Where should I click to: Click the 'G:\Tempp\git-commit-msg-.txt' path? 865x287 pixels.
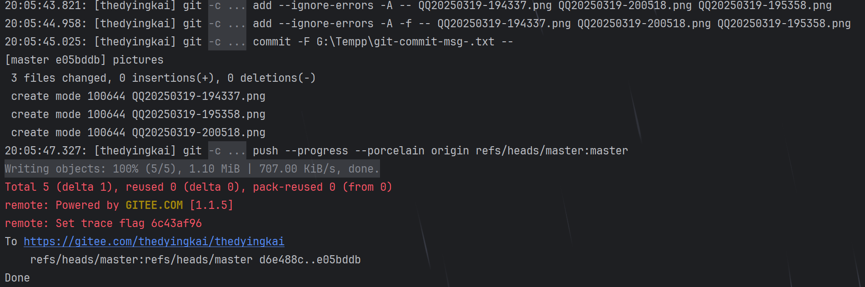pyautogui.click(x=405, y=42)
